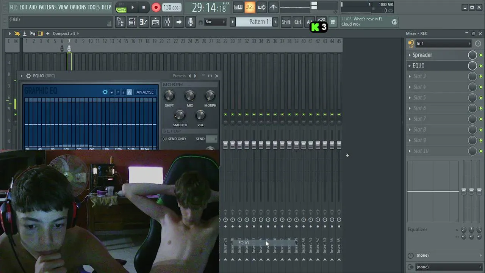Select next EQUO preset
The height and width of the screenshot is (273, 485).
click(x=195, y=76)
